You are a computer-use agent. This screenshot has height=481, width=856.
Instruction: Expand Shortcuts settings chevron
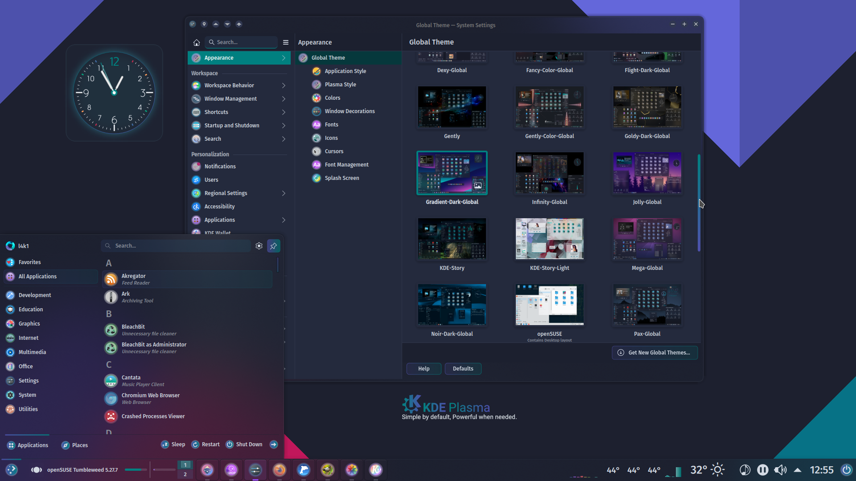point(284,112)
